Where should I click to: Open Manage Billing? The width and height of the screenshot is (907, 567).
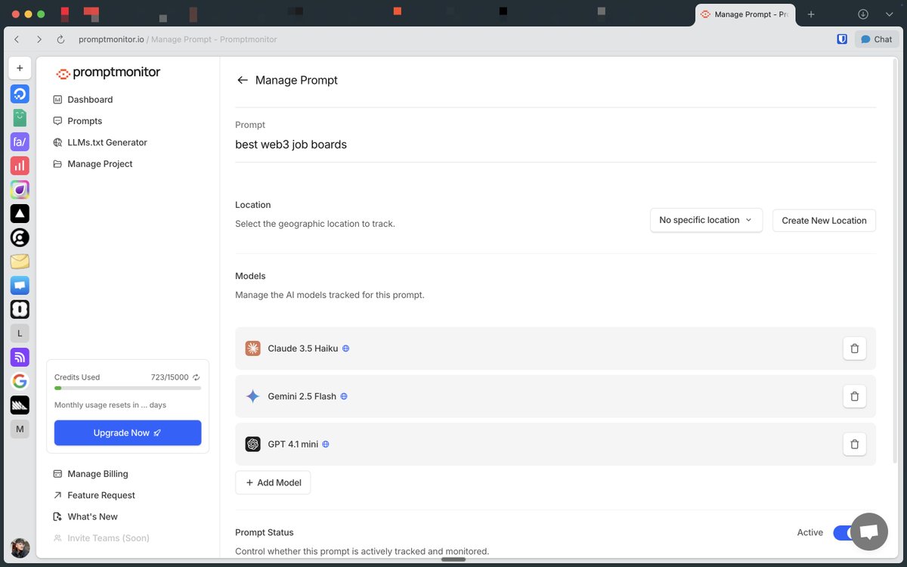coord(91,474)
